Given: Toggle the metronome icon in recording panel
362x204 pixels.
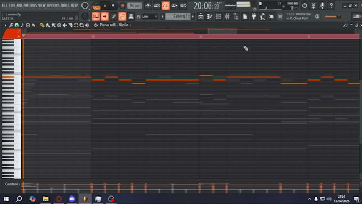Looking at the screenshot, I should tap(148, 5).
